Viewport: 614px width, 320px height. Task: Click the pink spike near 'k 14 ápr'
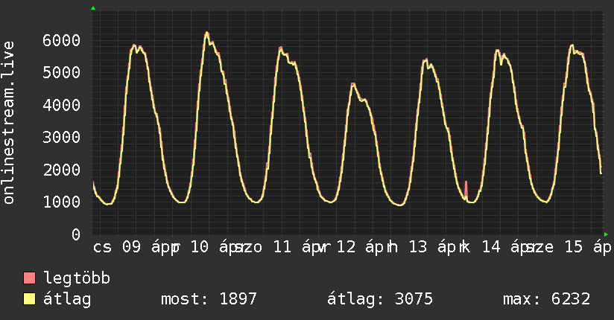466,186
